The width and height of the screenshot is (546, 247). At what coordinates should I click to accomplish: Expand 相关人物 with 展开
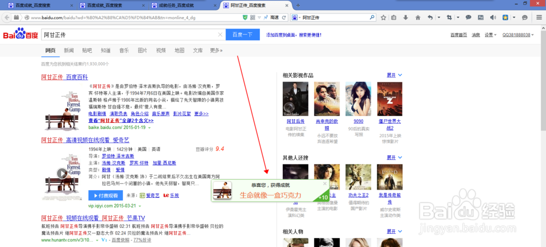pyautogui.click(x=395, y=231)
